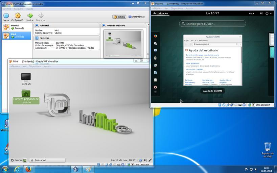Viewport: 277px width, 173px height.
Task: Open the Mint Menu button
Action: 16,160
